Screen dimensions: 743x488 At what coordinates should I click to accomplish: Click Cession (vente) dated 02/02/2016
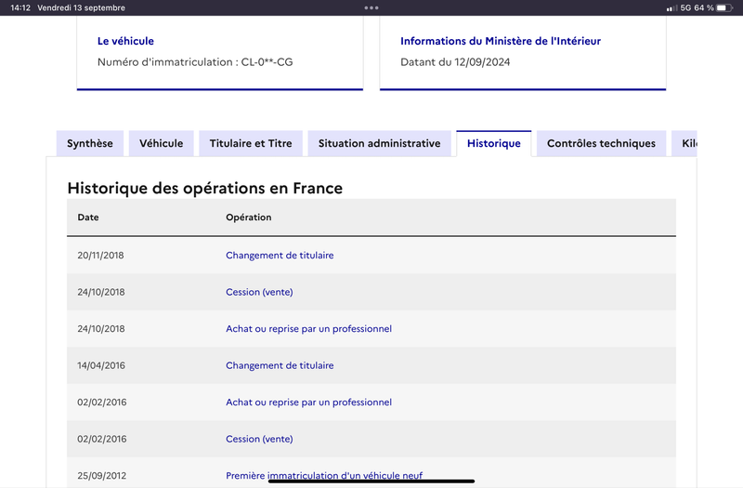259,439
